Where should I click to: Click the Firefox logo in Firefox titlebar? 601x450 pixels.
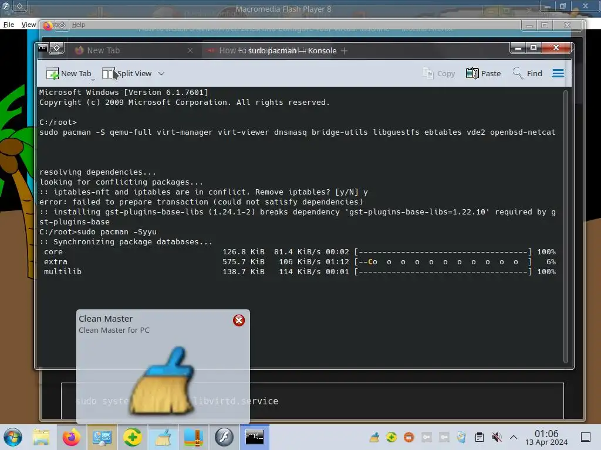tap(48, 25)
